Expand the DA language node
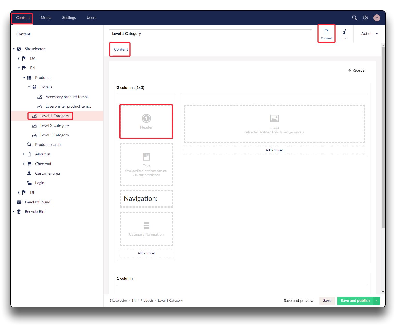This screenshot has height=326, width=396. point(19,58)
